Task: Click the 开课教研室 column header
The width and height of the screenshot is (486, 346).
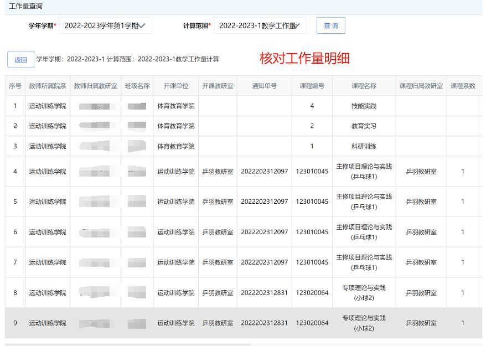Action: (x=218, y=86)
